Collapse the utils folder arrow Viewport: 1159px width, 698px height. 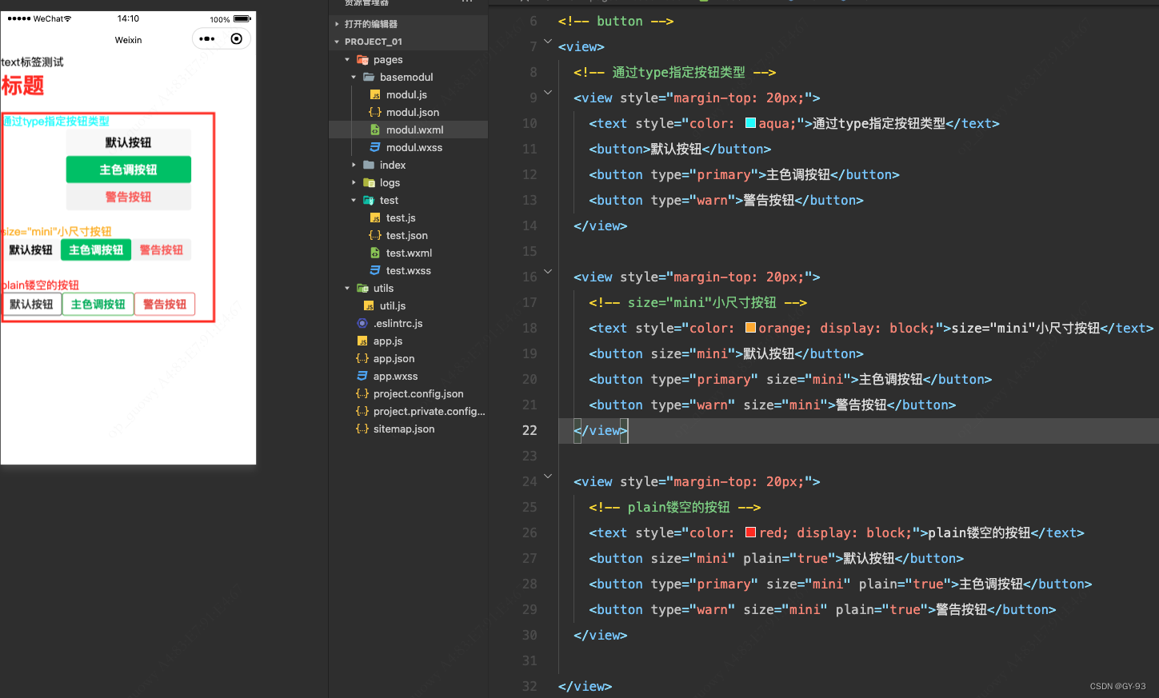click(347, 288)
